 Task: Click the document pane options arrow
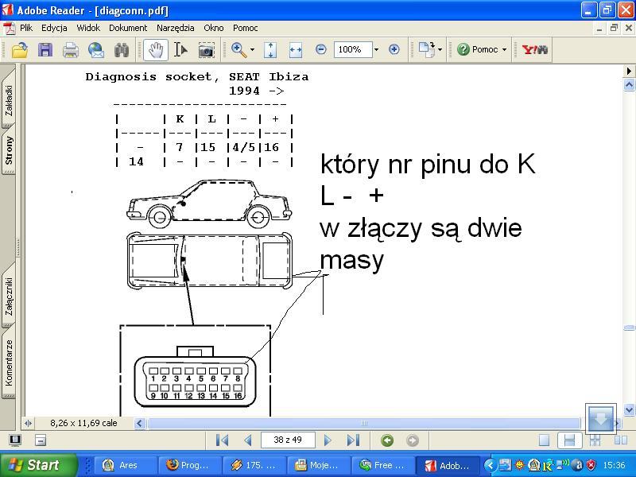pos(629,71)
